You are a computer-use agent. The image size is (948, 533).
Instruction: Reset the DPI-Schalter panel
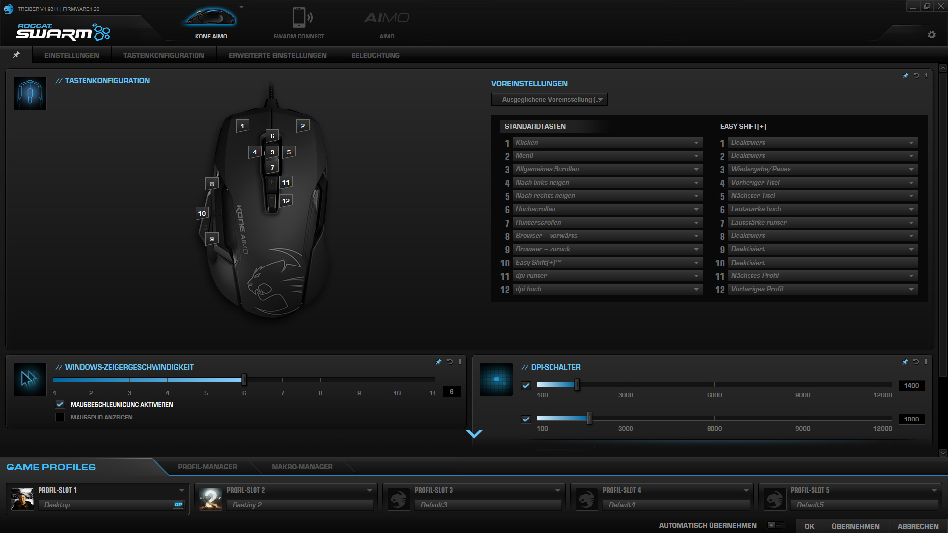point(916,362)
